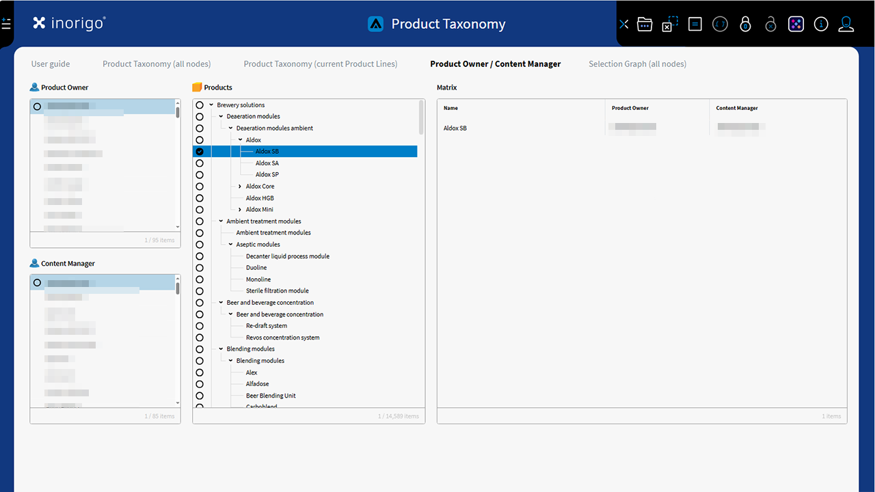Click the Product Owner person icon

[x=34, y=87]
